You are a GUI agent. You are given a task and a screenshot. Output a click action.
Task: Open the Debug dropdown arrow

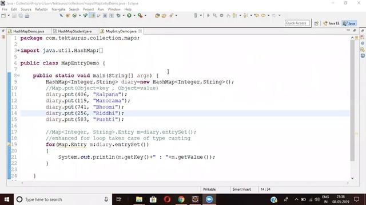[124, 15]
